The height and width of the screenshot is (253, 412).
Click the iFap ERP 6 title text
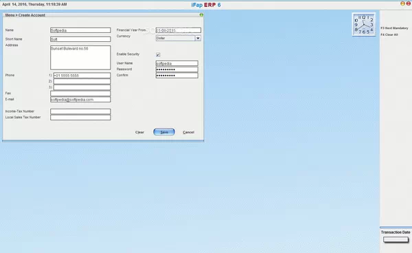pos(206,5)
